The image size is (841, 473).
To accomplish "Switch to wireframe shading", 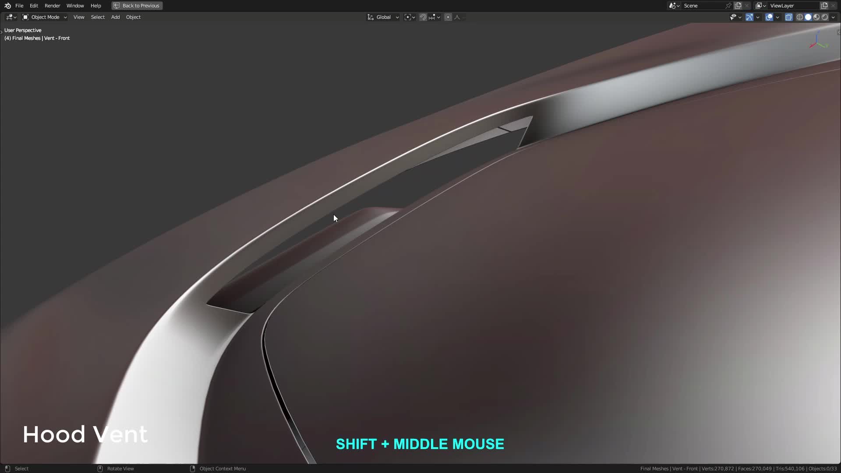I will tap(800, 17).
